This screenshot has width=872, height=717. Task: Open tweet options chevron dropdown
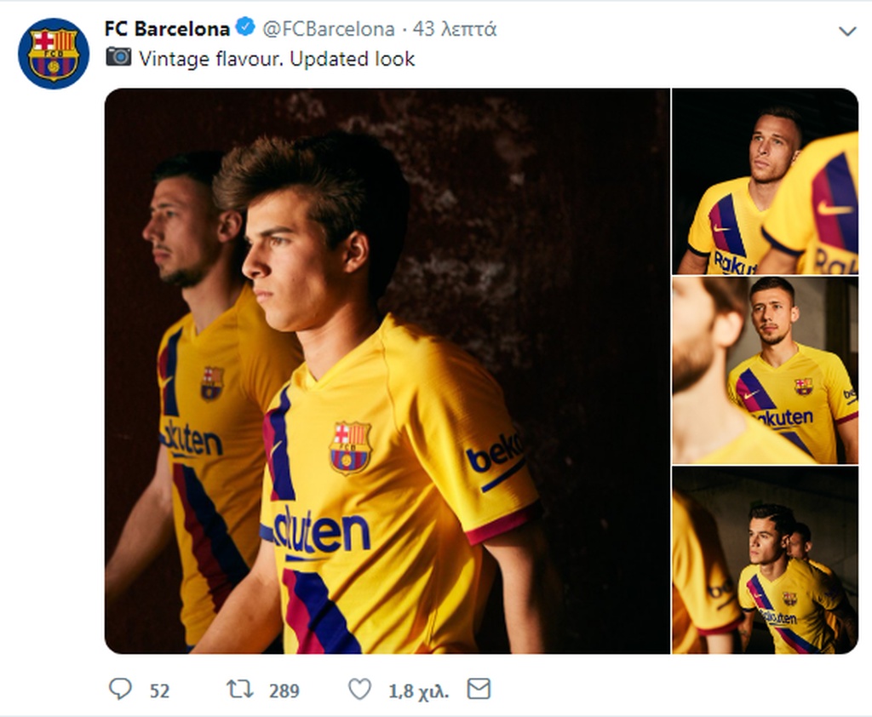pyautogui.click(x=846, y=32)
